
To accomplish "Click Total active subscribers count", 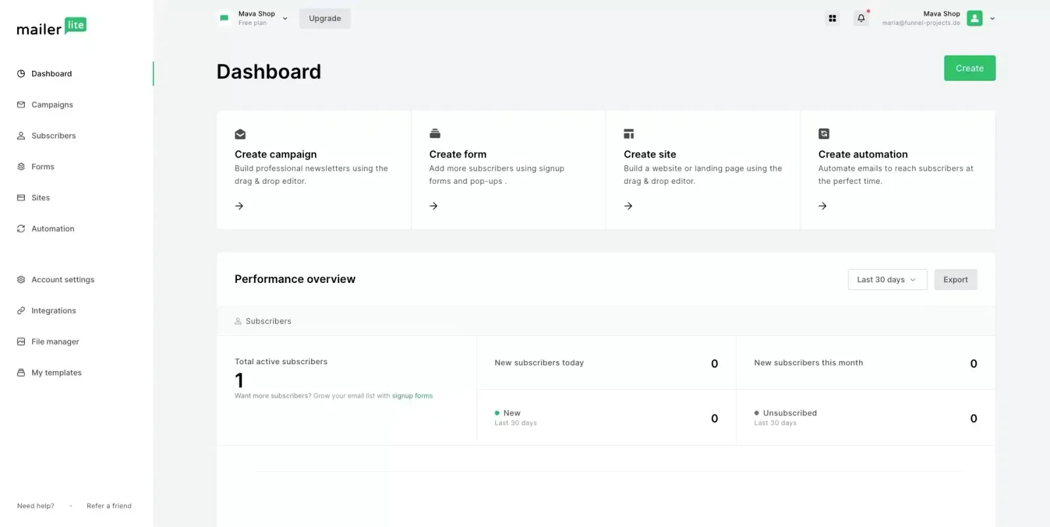I will tap(240, 380).
